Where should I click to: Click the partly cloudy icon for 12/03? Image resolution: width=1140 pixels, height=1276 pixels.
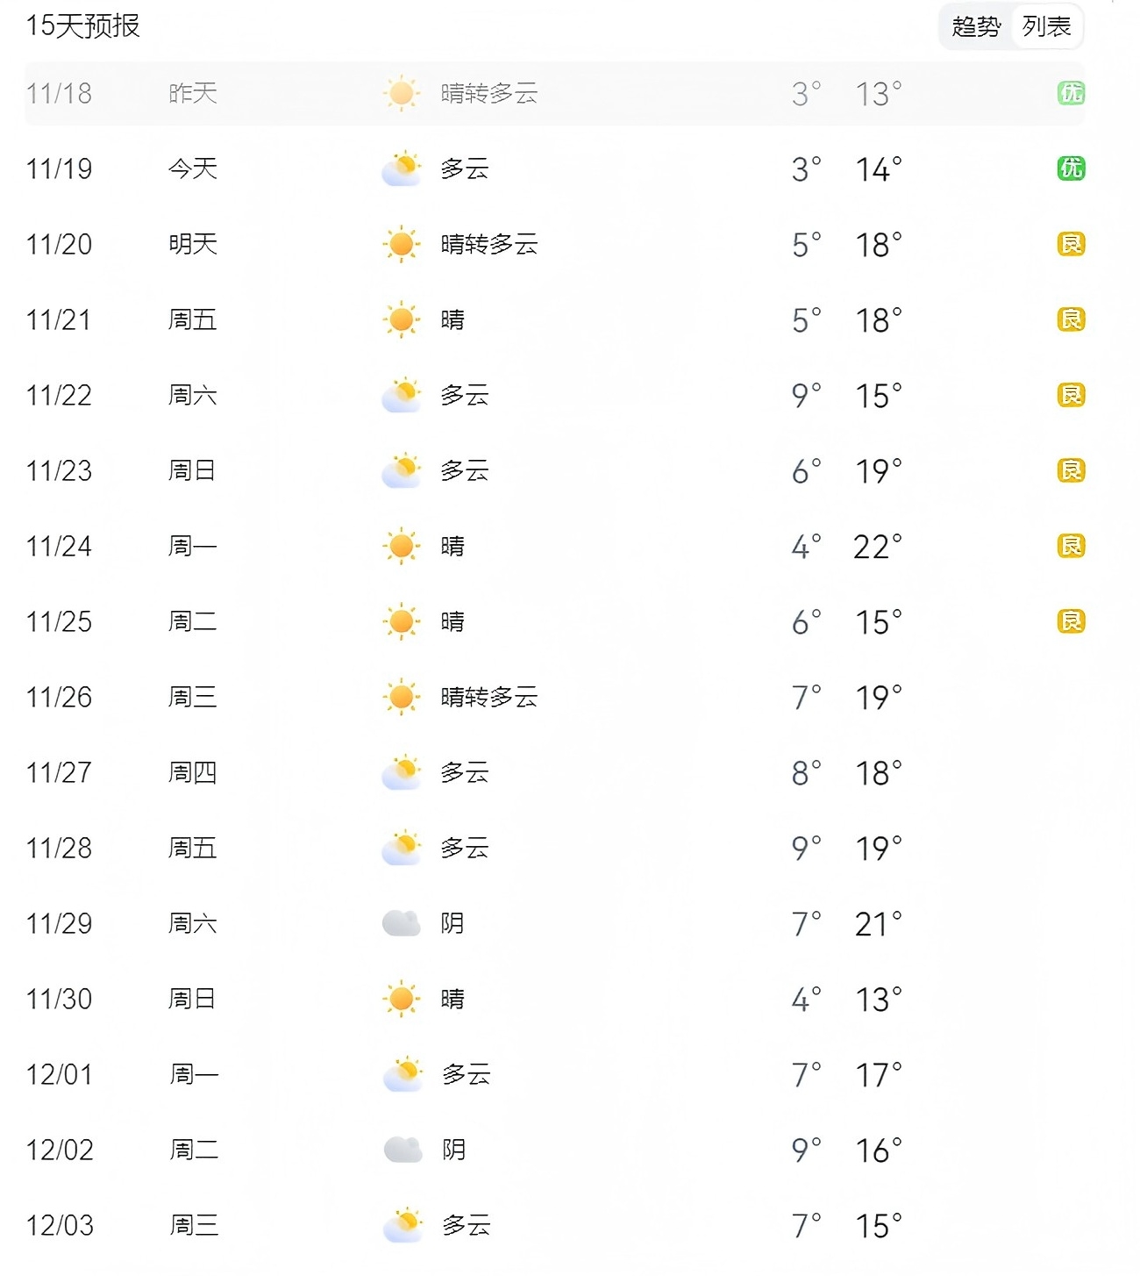[403, 1225]
